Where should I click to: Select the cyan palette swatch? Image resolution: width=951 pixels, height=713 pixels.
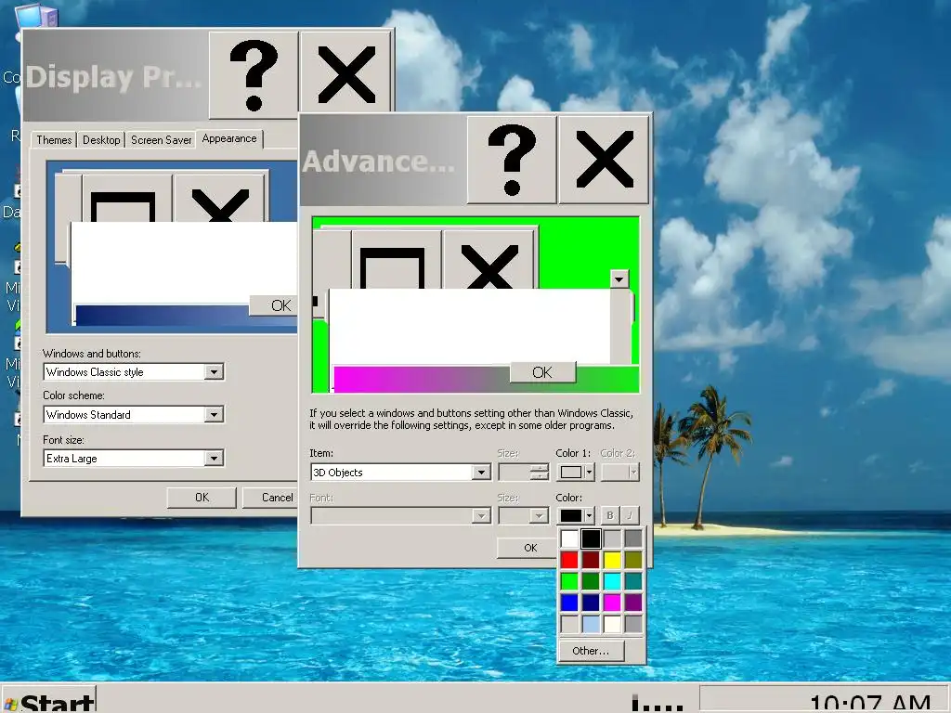tap(612, 581)
